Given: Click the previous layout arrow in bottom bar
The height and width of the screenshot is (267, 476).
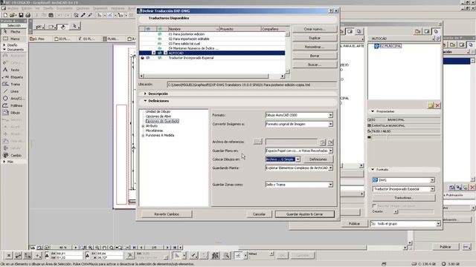Looking at the screenshot, I should point(141,248).
